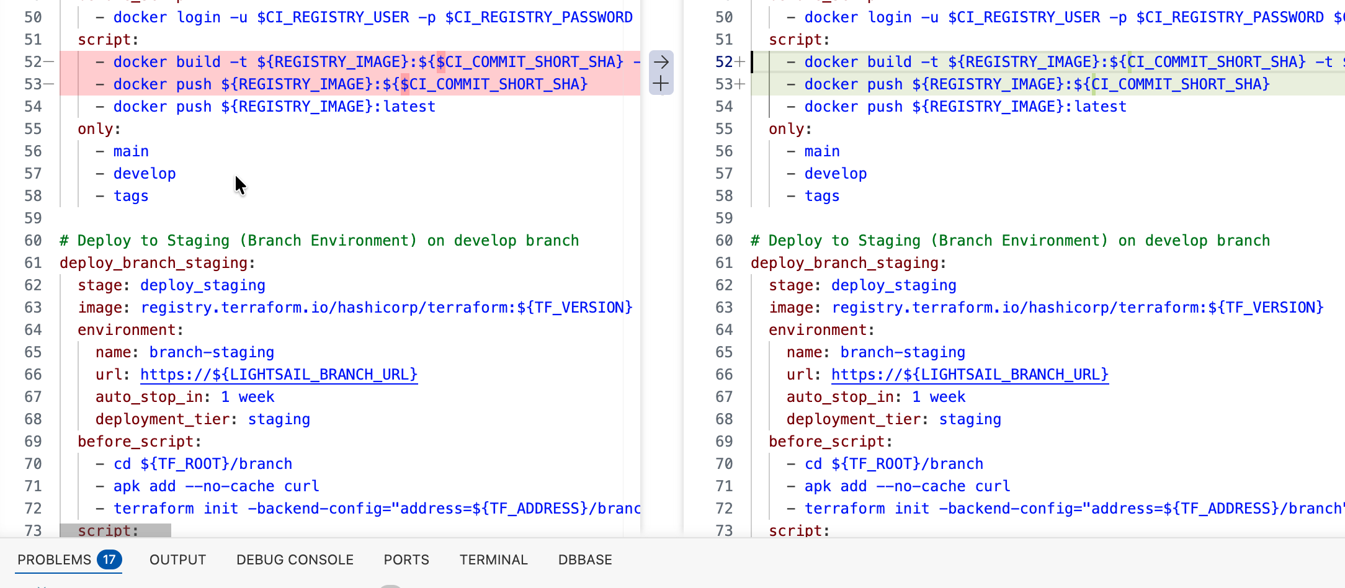
Task: Click the plus marker at right line 52
Action: pyautogui.click(x=740, y=62)
